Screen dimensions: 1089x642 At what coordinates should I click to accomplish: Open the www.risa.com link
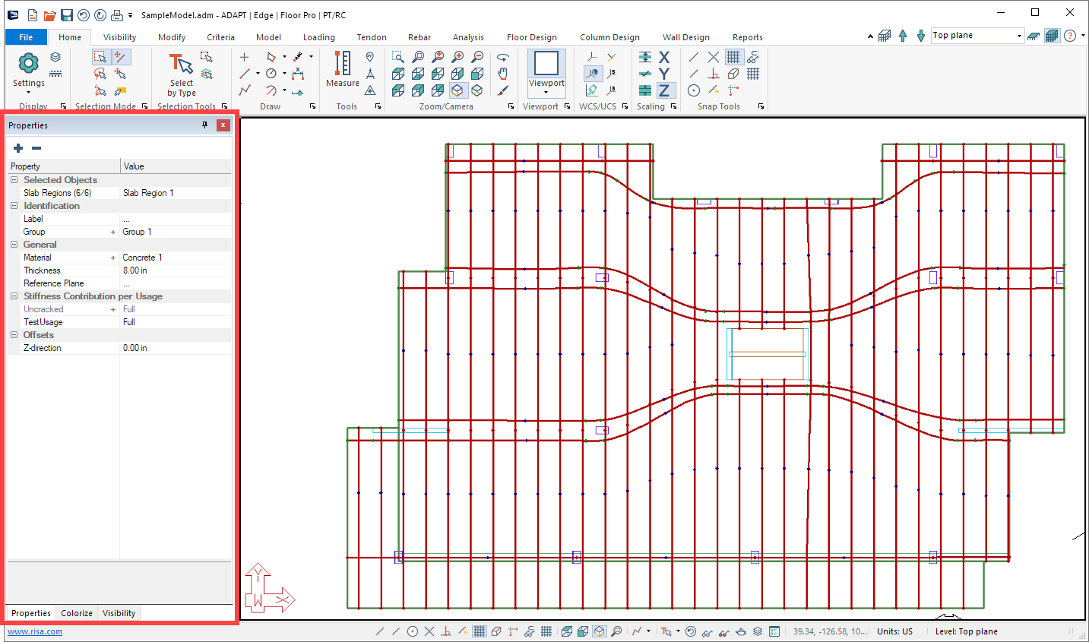[35, 631]
